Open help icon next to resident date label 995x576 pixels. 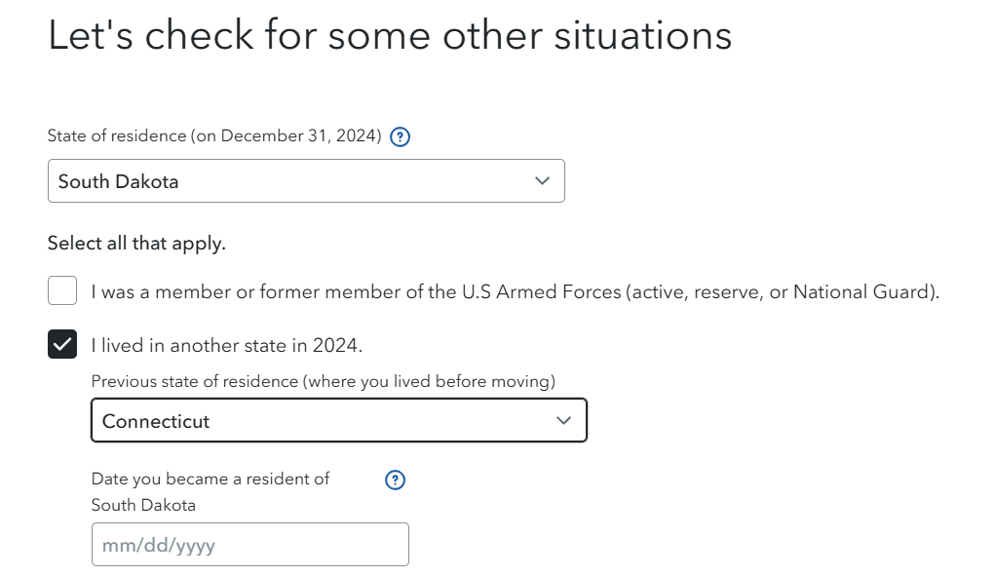pyautogui.click(x=396, y=480)
